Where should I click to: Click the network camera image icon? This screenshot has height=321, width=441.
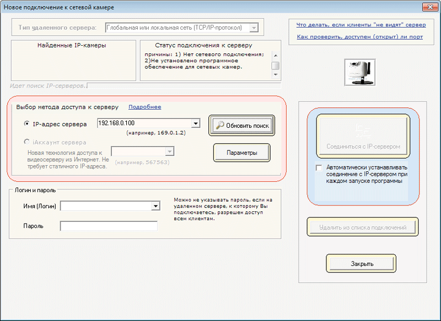tap(360, 72)
